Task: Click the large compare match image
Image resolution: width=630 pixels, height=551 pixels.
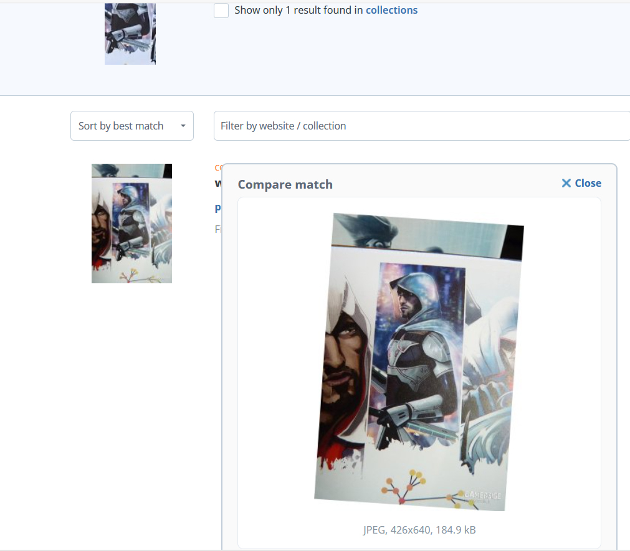Action: pyautogui.click(x=419, y=362)
